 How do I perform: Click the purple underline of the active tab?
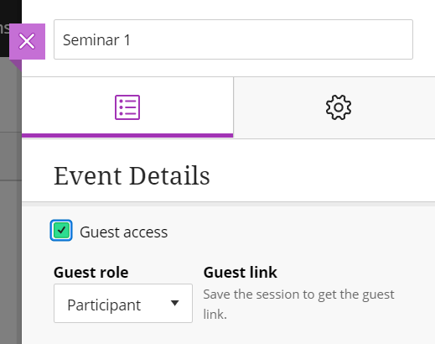[x=127, y=135]
